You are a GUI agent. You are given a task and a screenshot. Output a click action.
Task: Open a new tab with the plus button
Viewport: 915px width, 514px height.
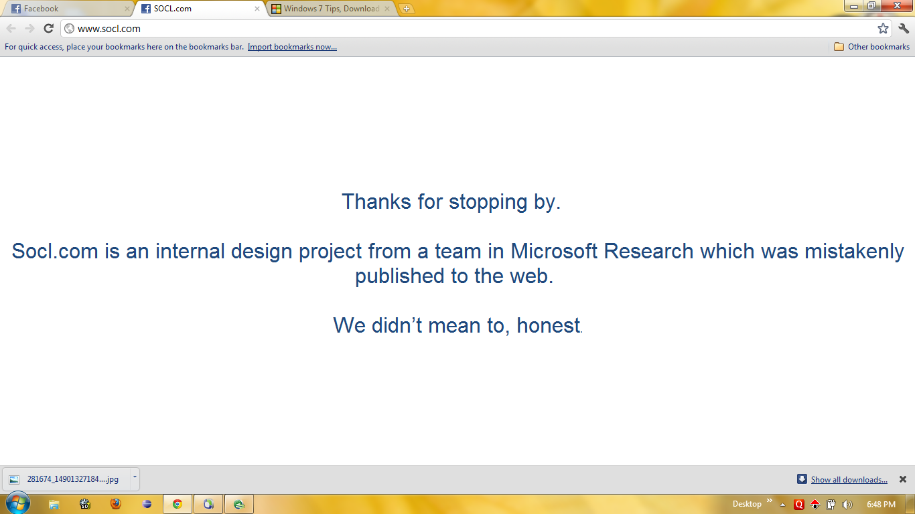click(406, 9)
